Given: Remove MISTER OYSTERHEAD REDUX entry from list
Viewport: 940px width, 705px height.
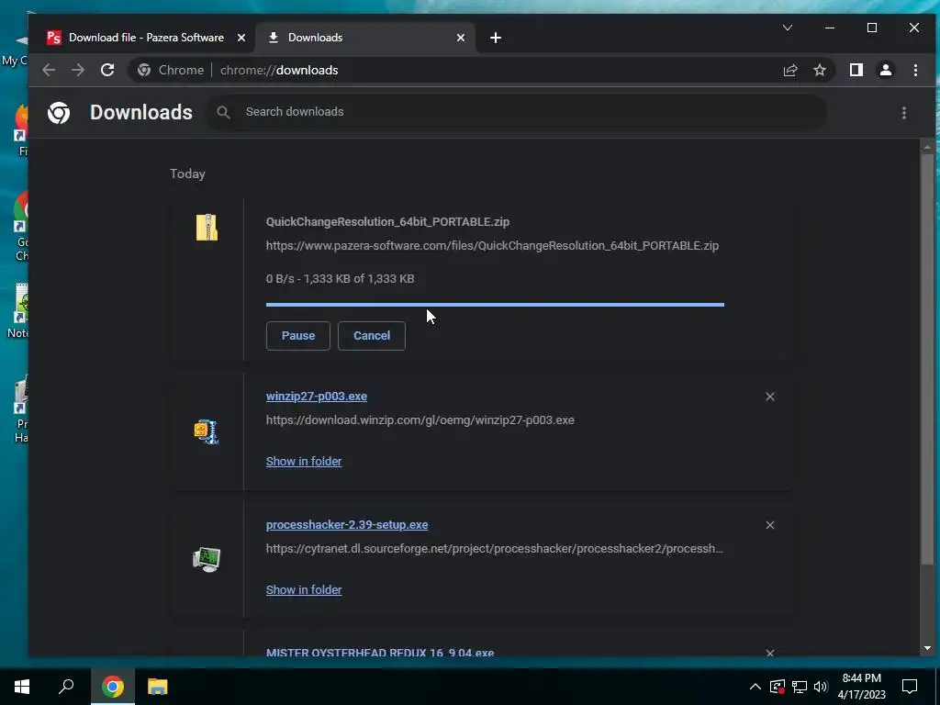Looking at the screenshot, I should 770,653.
